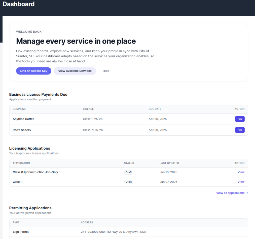Pay the Anytime Coffee license
The width and height of the screenshot is (255, 239).
coord(240,119)
